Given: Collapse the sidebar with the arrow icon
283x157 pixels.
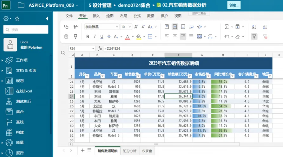Looking at the screenshot, I should 47,19.
